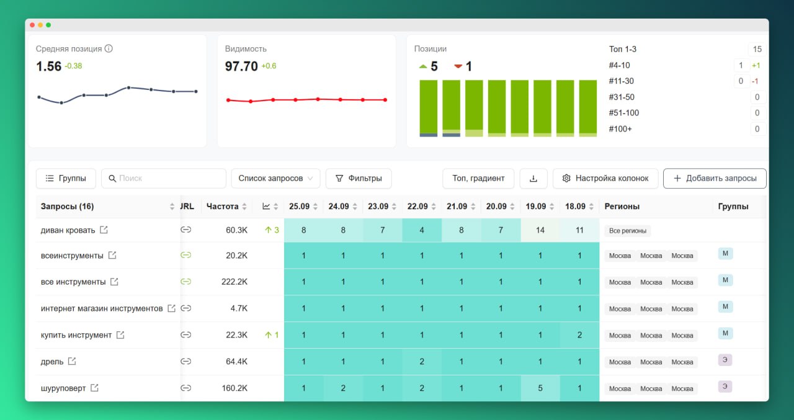Click Все регионы tag in диван кровать row

pyautogui.click(x=628, y=231)
